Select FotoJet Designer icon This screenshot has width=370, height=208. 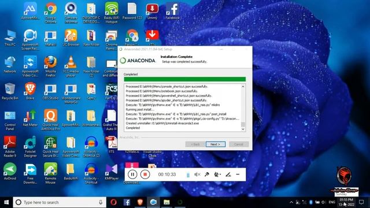[x=30, y=147]
